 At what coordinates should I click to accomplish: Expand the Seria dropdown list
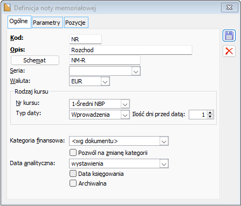point(136,71)
